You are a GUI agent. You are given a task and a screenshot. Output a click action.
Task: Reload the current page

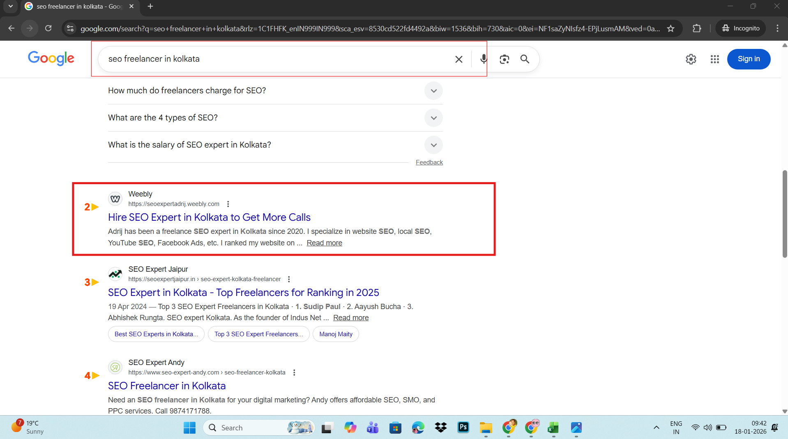pos(48,28)
